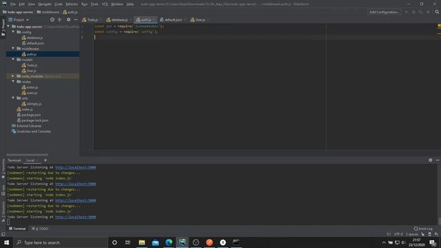Viewport: 441px width, 248px height.
Task: Toggle the read-only lock icon in status bar
Action: point(422,234)
